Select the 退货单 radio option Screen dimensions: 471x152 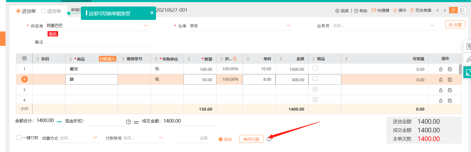tap(44, 11)
